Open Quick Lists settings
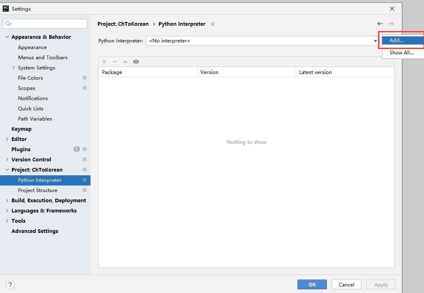The width and height of the screenshot is (424, 293). click(31, 108)
